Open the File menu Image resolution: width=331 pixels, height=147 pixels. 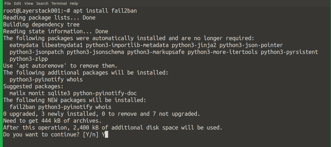(7, 3)
